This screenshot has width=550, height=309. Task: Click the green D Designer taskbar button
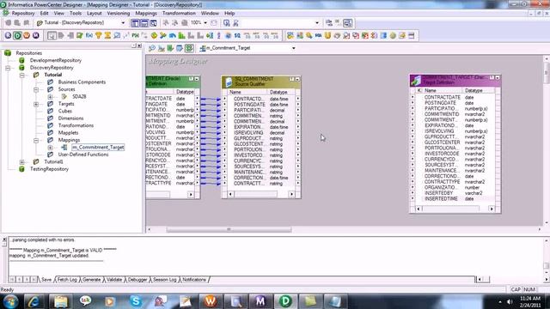pos(285,301)
